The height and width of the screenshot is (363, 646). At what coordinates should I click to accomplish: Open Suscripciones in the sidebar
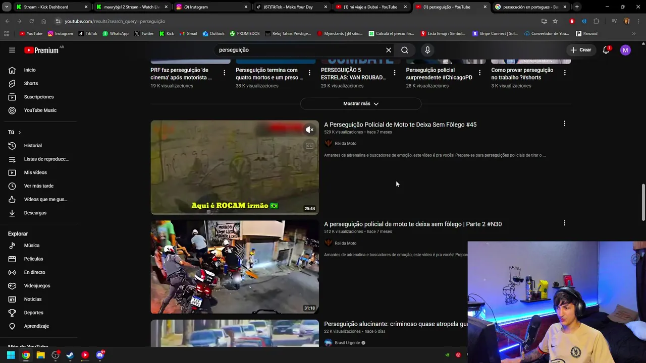pyautogui.click(x=38, y=97)
